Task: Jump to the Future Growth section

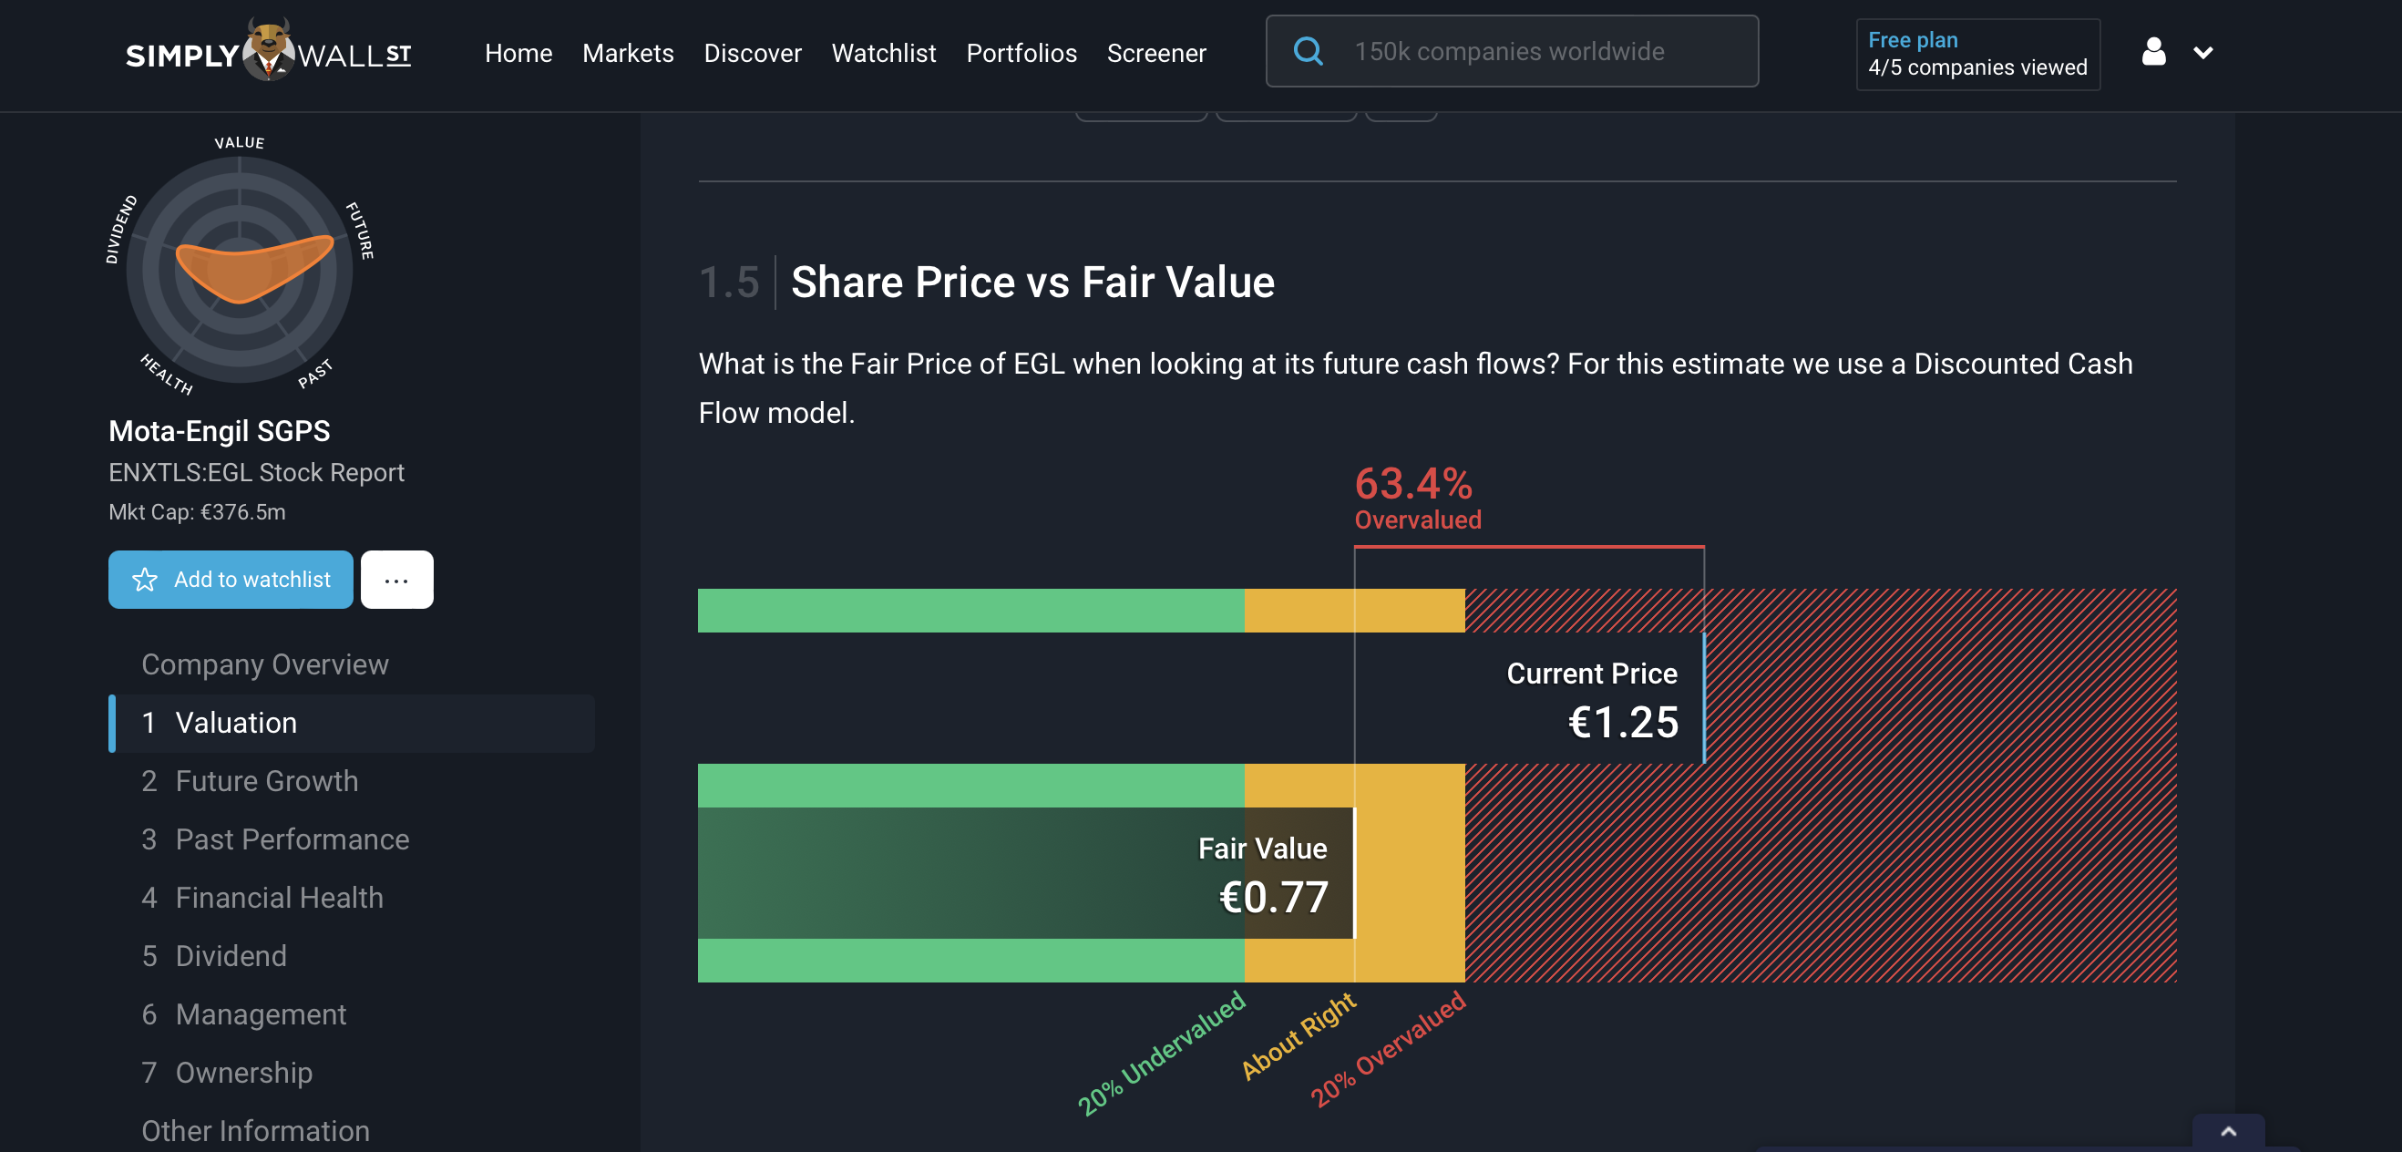Action: [x=267, y=781]
